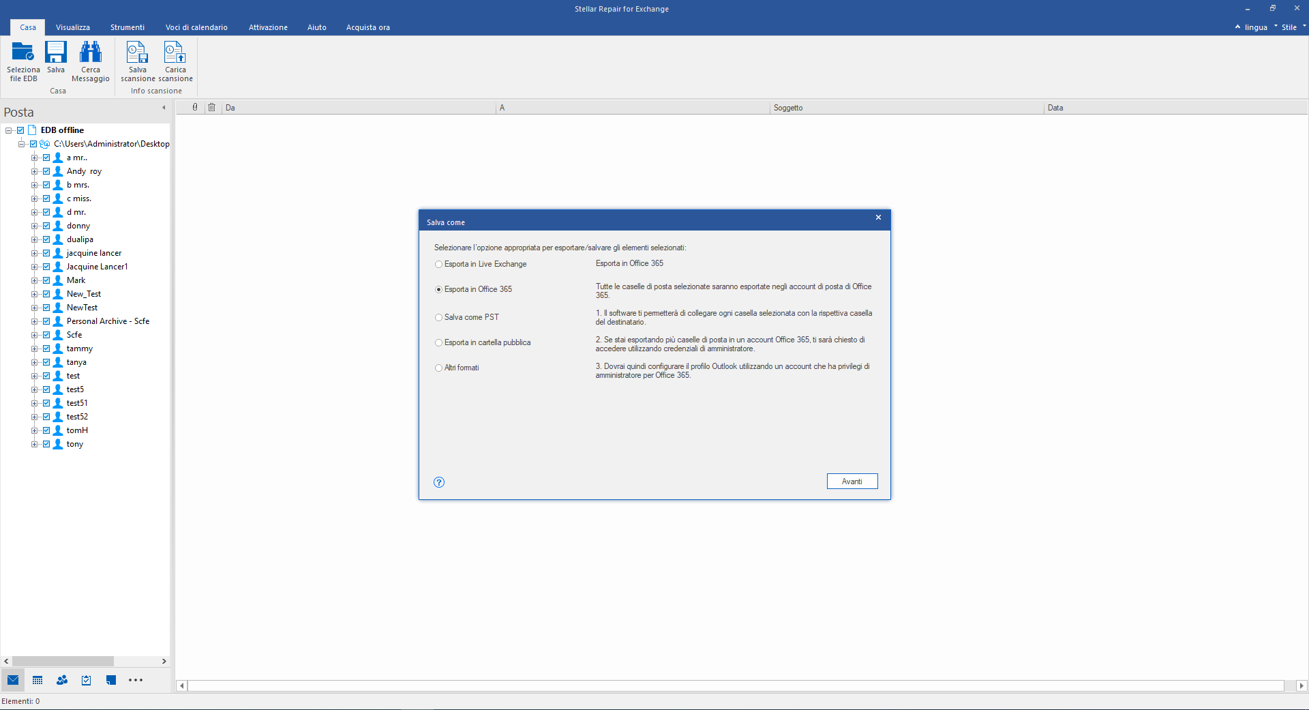1309x710 pixels.
Task: Click the user icon for Andy roy
Action: pyautogui.click(x=58, y=171)
